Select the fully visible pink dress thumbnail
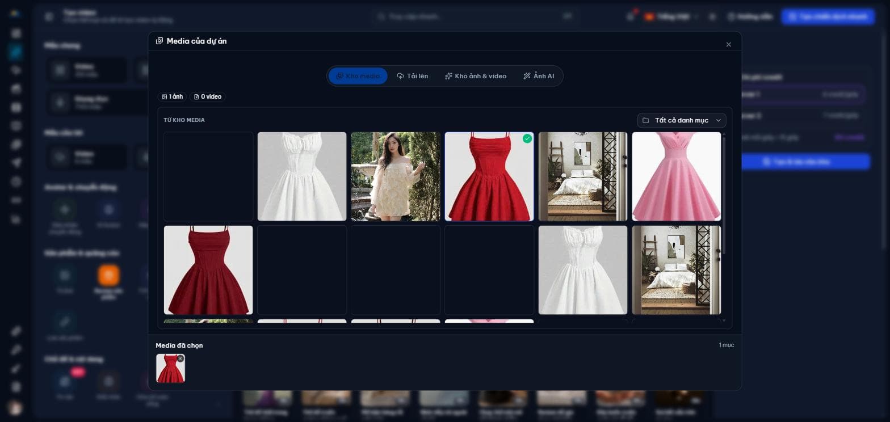The image size is (890, 422). (677, 176)
